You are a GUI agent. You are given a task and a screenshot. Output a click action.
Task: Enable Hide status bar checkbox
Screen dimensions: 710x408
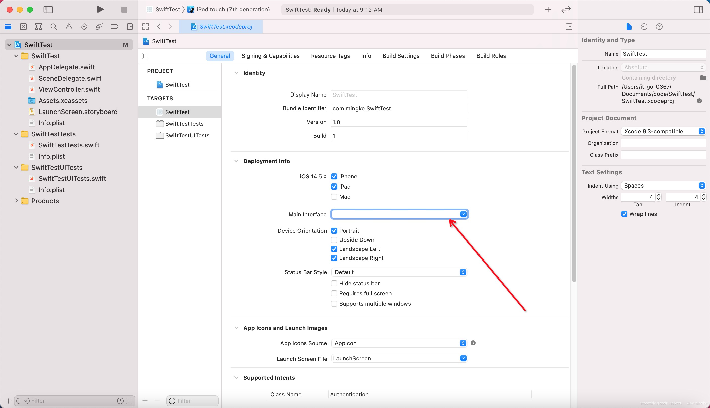tap(334, 283)
